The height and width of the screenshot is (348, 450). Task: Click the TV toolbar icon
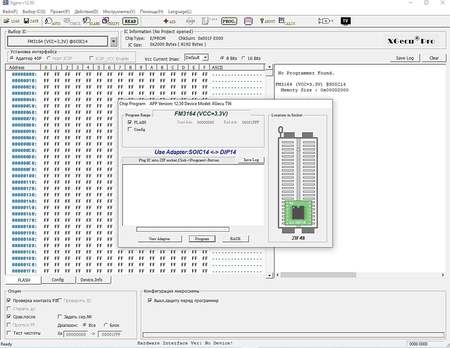coord(345,21)
